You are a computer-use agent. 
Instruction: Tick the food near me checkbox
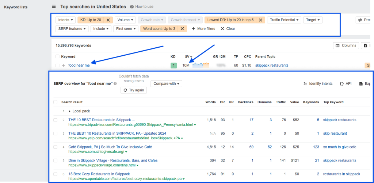57,65
